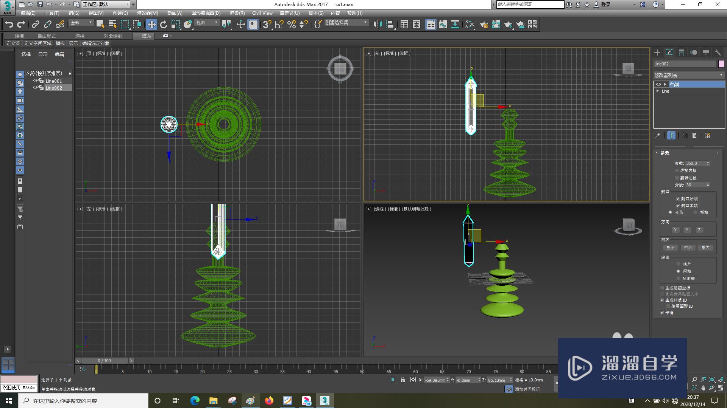
Task: Open selection filter 全部 dropdown
Action: pos(81,23)
